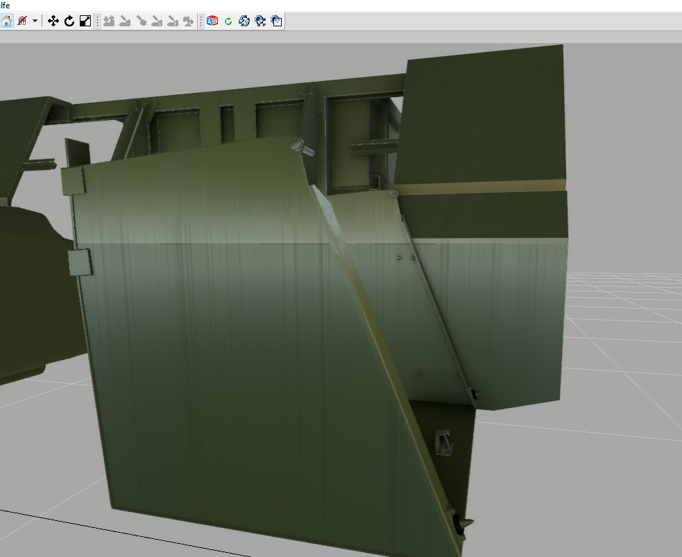Select the black-and-white square zoom tool
Screen dimensions: 682x557
[85, 21]
